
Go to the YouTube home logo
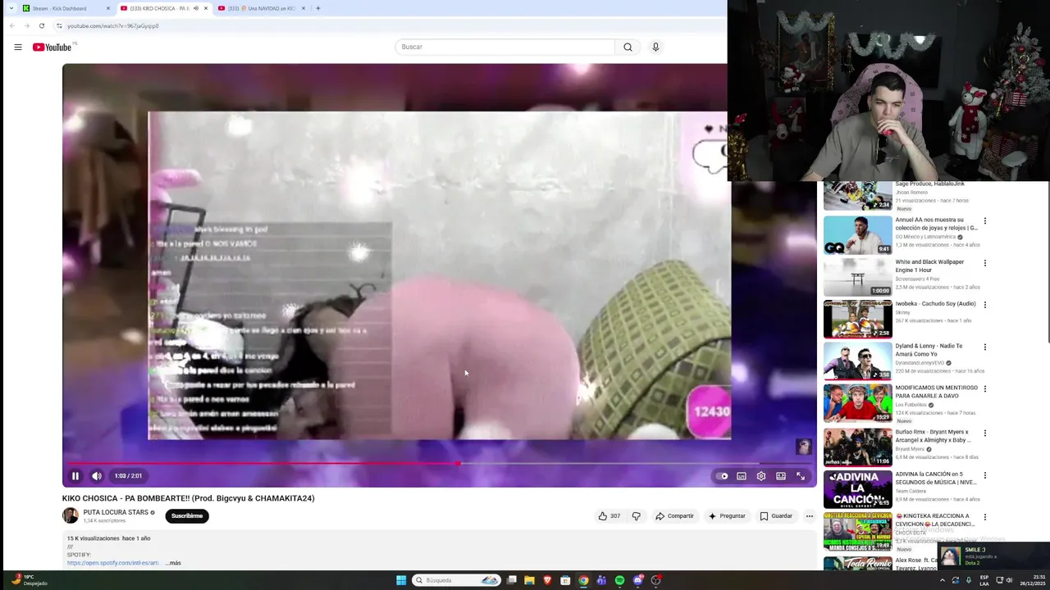[x=52, y=47]
